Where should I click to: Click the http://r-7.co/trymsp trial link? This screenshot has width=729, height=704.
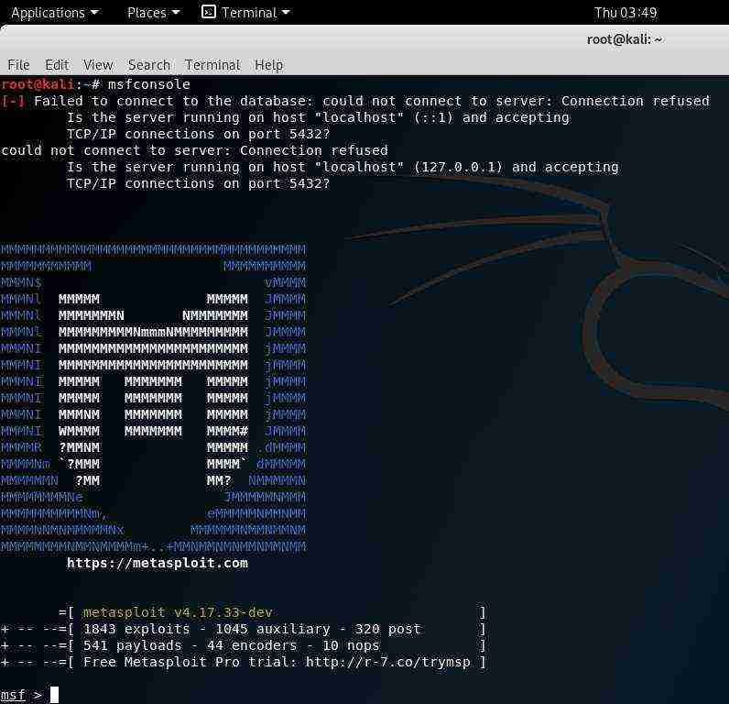point(388,662)
